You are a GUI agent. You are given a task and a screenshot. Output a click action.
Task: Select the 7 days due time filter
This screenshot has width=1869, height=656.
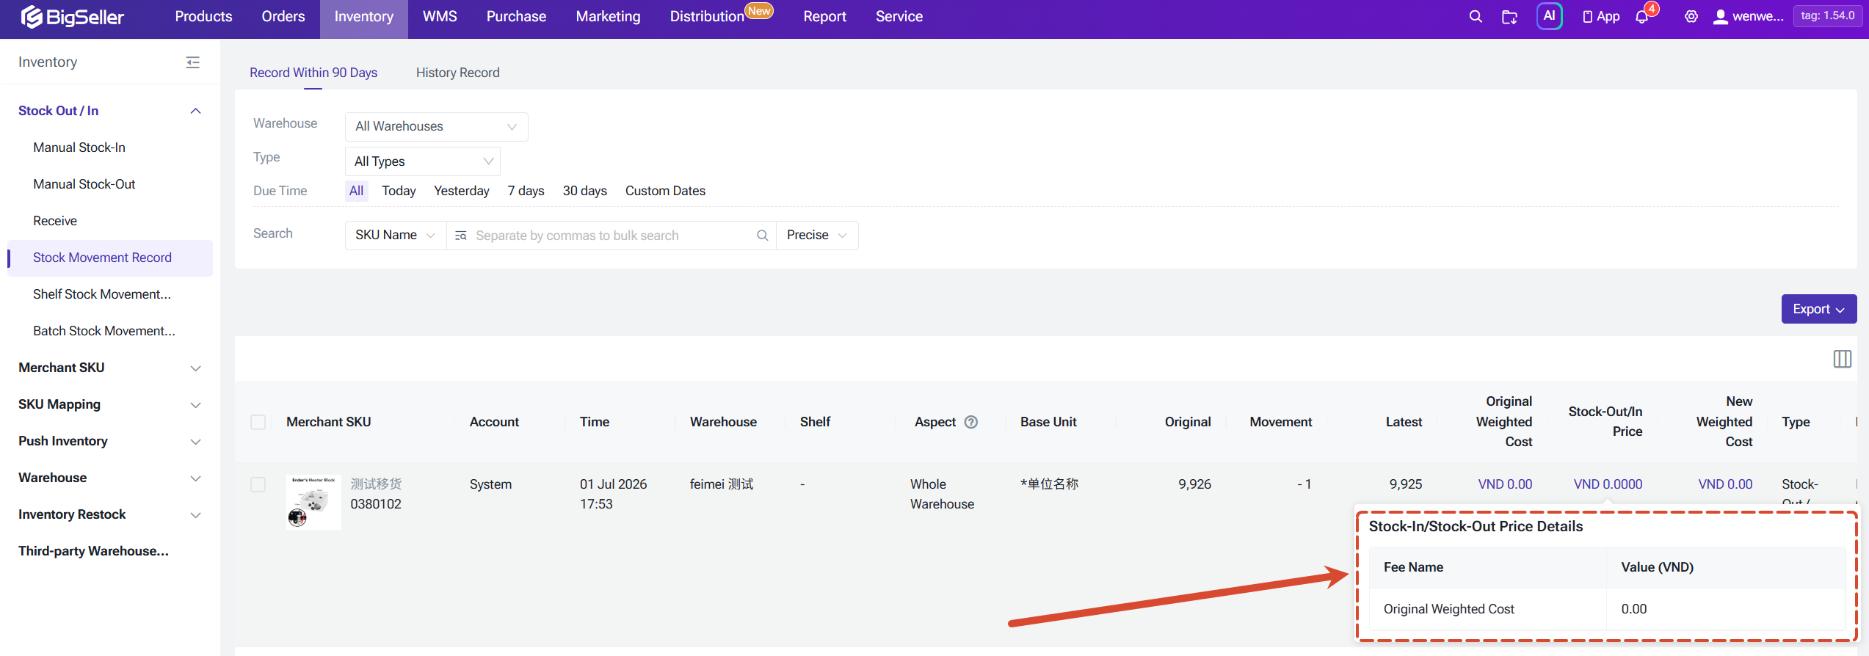click(x=526, y=191)
